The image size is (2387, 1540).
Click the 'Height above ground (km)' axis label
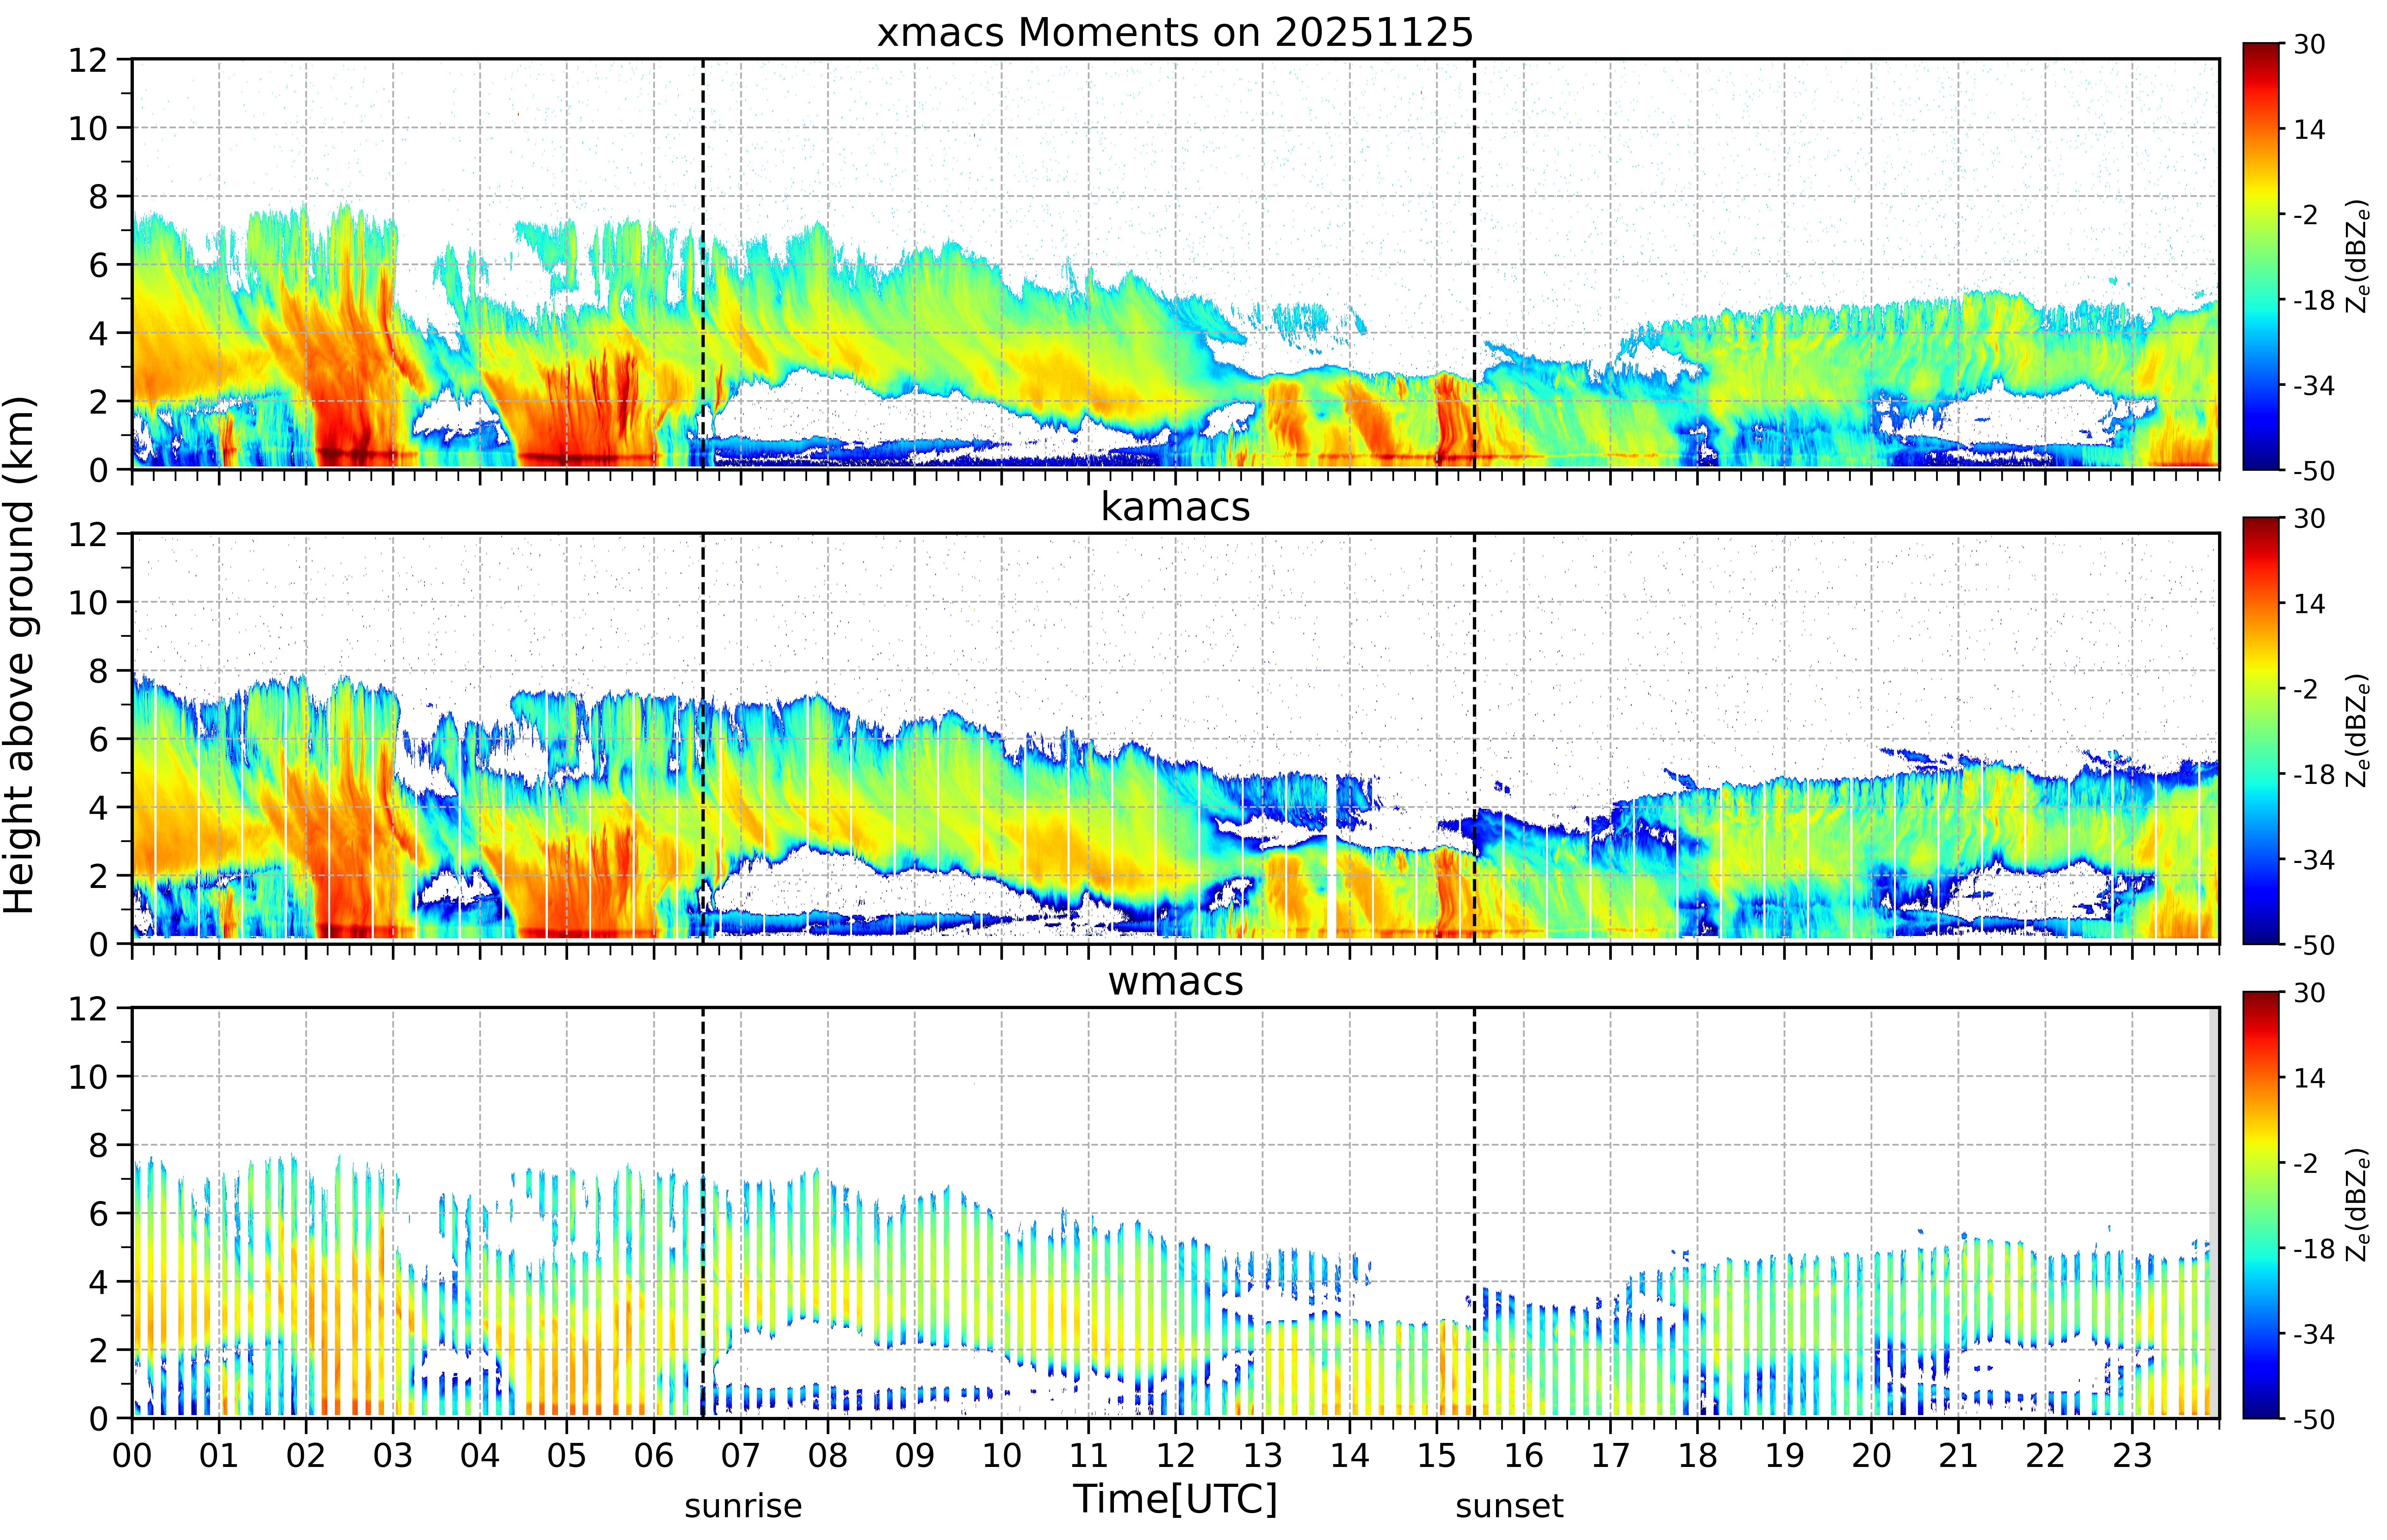(x=19, y=655)
